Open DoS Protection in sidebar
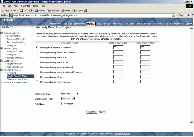 click(14, 36)
